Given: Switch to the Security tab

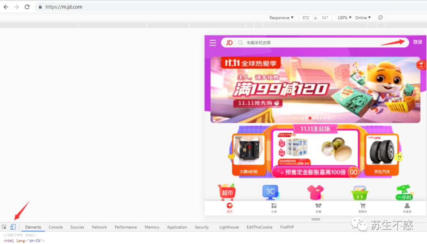Looking at the screenshot, I should pos(202,227).
